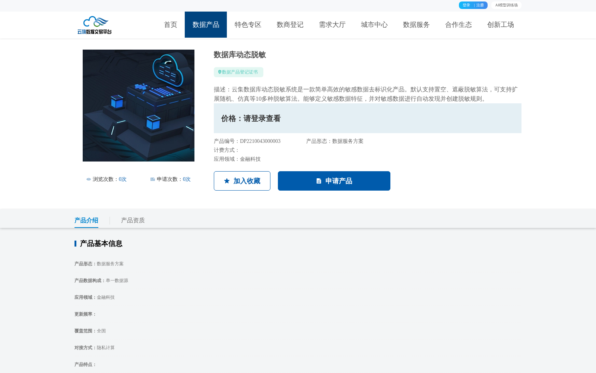Select product number DP2210043000003
This screenshot has width=596, height=373.
(x=260, y=141)
